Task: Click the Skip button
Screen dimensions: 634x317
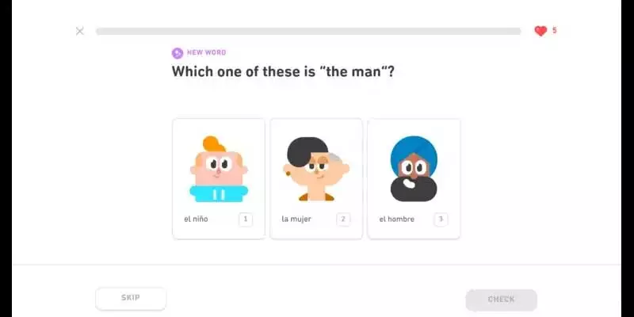Action: 131,299
